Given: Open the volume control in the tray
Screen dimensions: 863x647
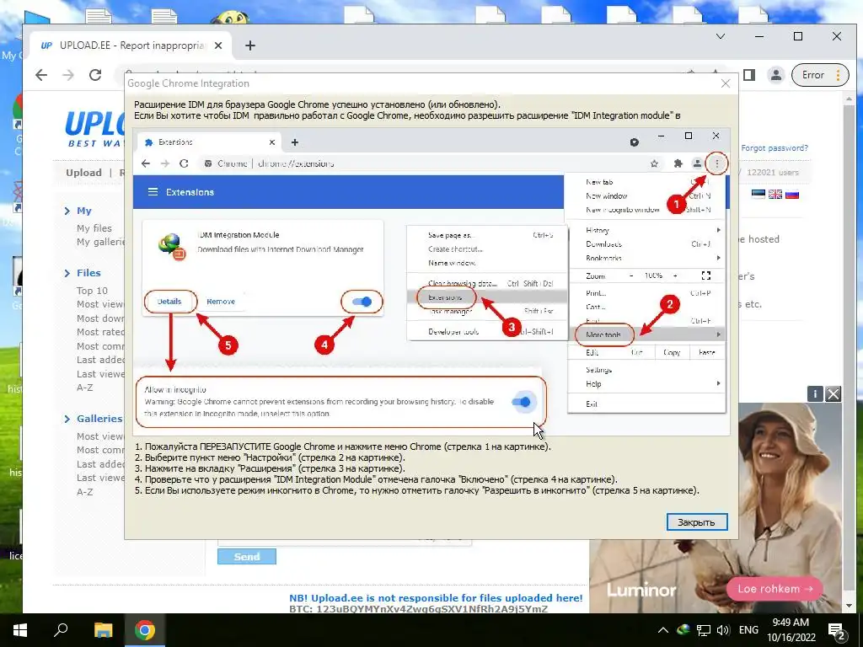Looking at the screenshot, I should [x=722, y=630].
